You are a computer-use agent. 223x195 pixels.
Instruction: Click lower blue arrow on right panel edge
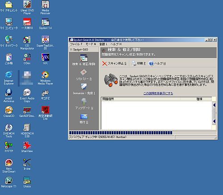214,121
